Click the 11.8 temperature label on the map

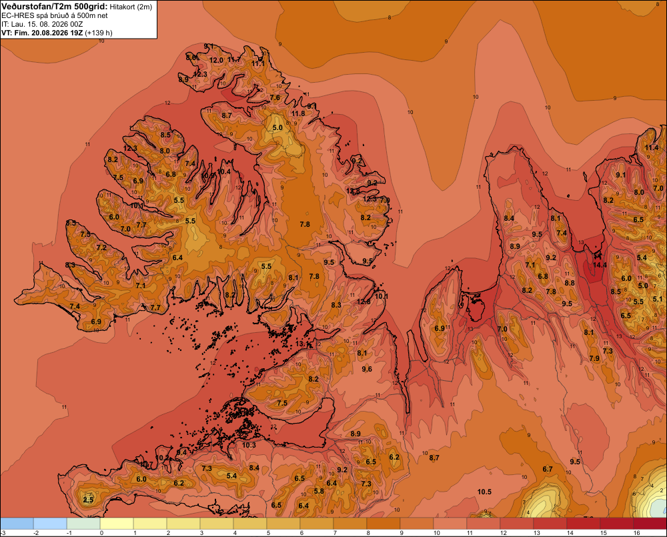298,113
